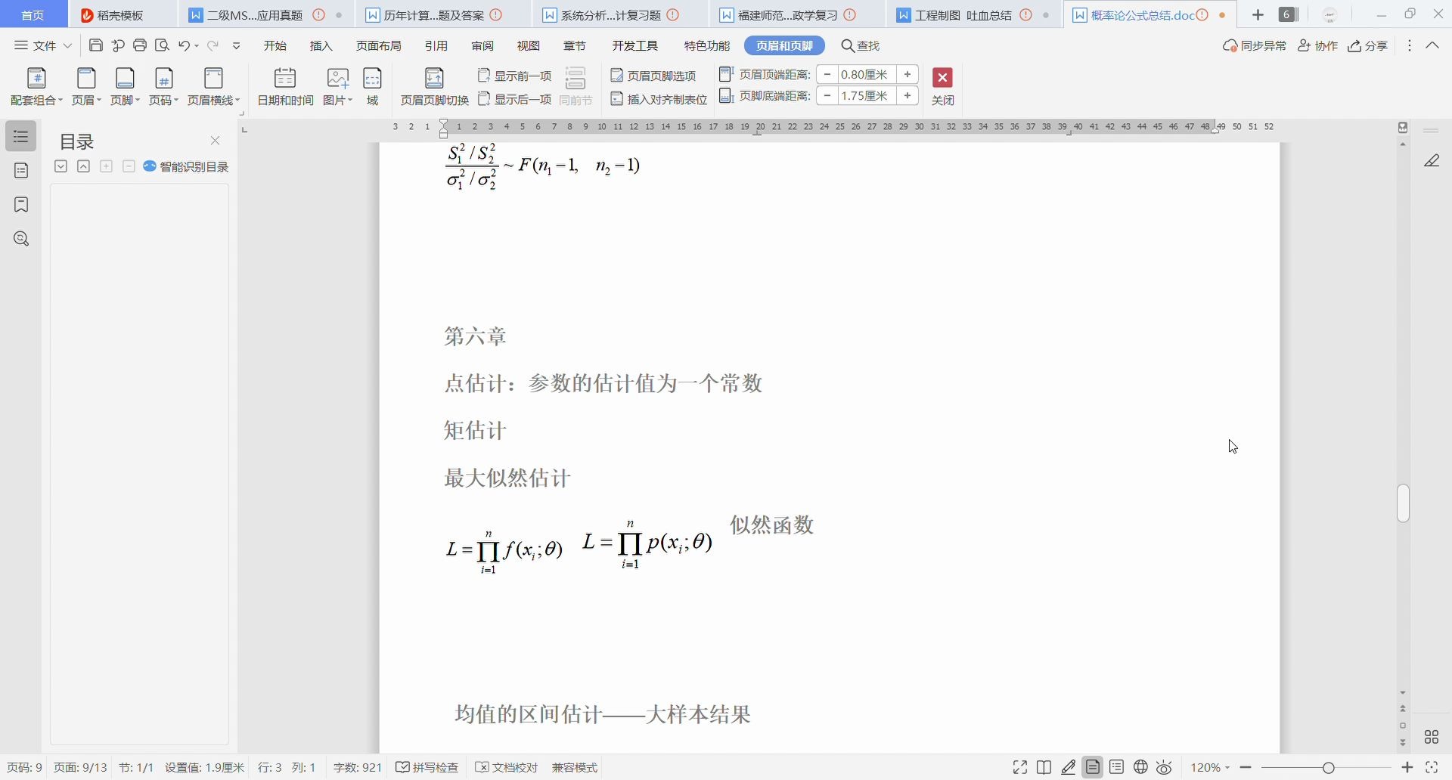This screenshot has width=1452, height=780.
Task: Open the 文件 menu
Action: click(x=43, y=45)
